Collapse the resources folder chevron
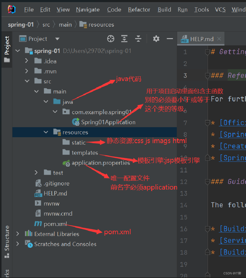Image resolution: width=246 pixels, height=278 pixels. [x=46, y=132]
